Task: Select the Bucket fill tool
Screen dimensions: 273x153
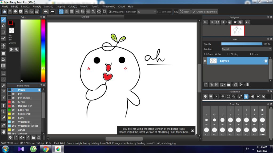Action: (x=3, y=59)
